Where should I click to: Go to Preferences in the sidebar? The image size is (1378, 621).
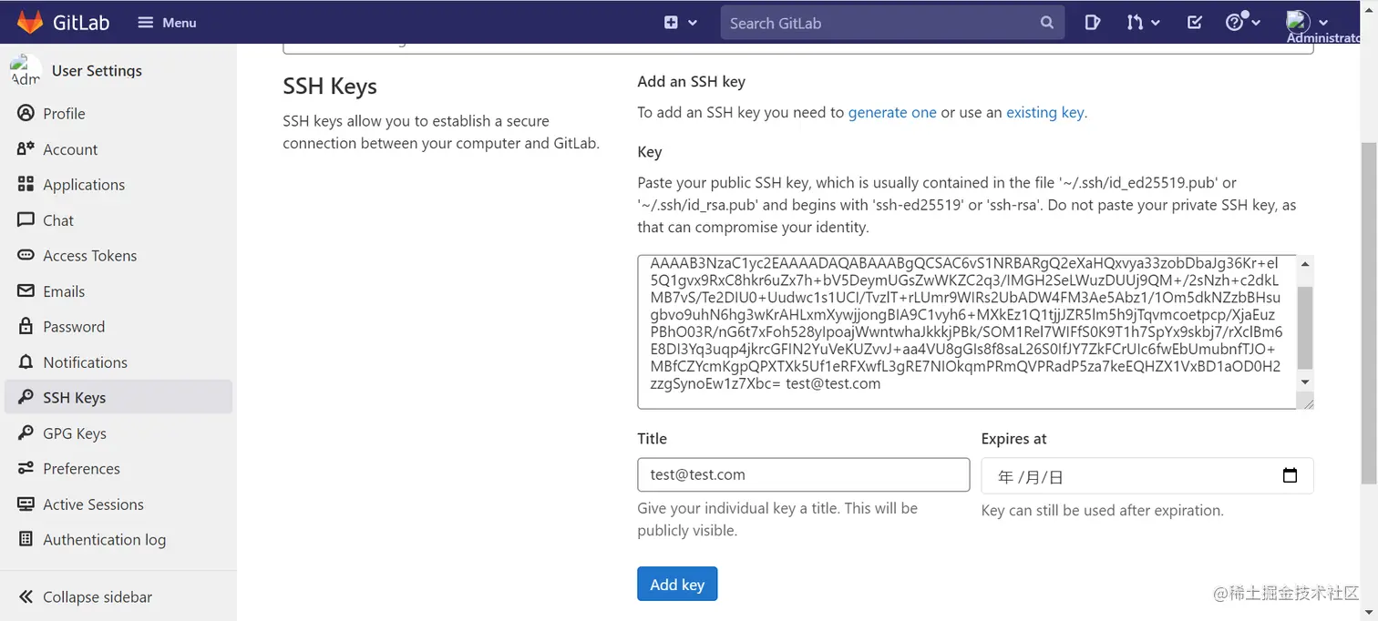pos(81,469)
